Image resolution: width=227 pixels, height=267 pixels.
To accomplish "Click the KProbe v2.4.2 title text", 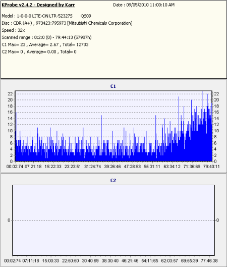I will pyautogui.click(x=38, y=5).
